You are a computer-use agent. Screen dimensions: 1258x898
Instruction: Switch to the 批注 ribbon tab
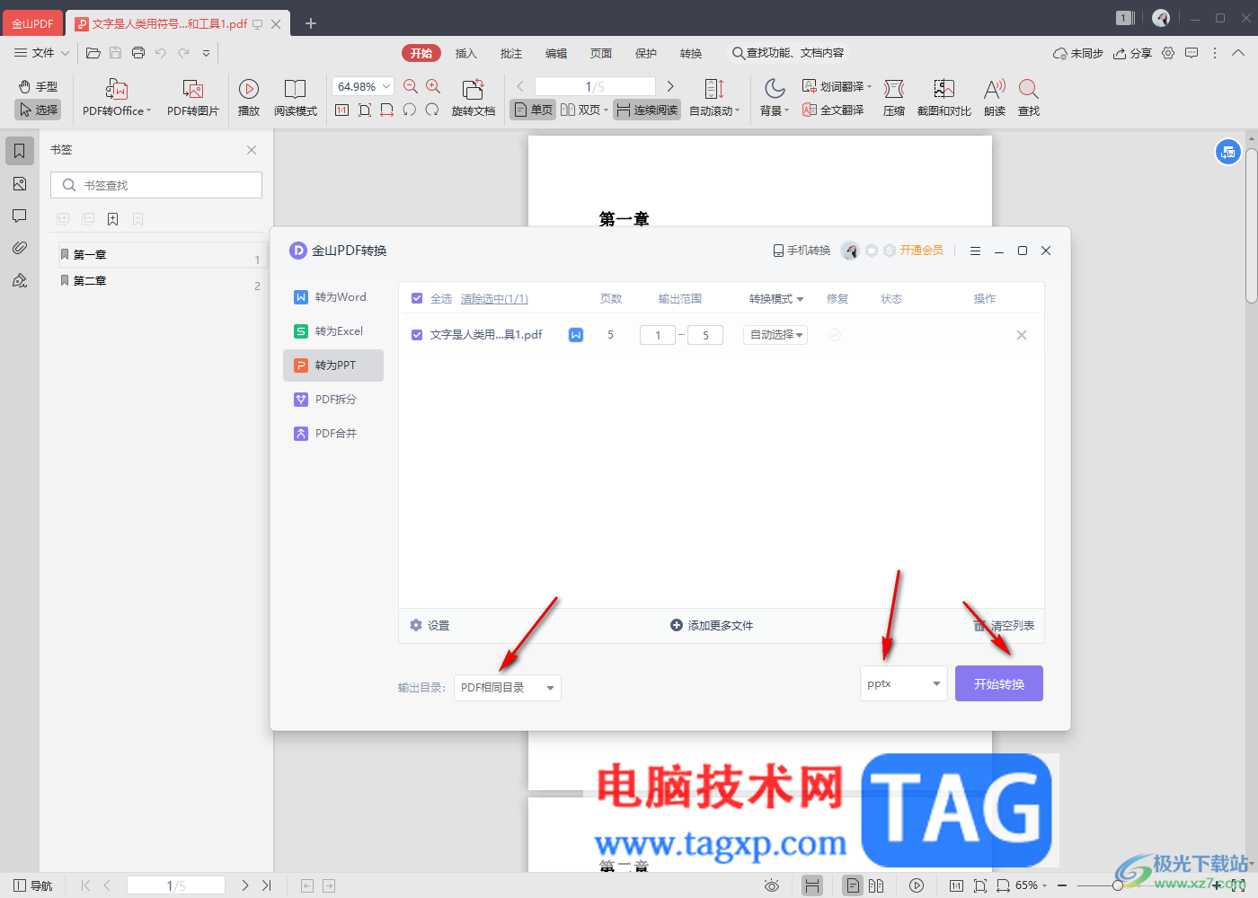[511, 53]
